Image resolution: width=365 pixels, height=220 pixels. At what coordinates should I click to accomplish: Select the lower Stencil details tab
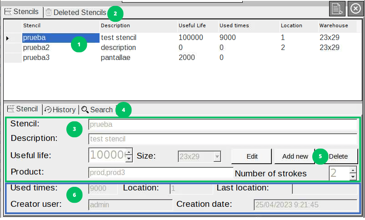point(23,109)
